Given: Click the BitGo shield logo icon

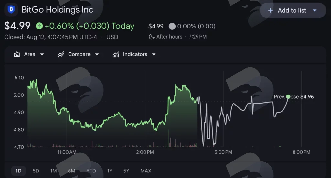Looking at the screenshot, I should (x=11, y=9).
